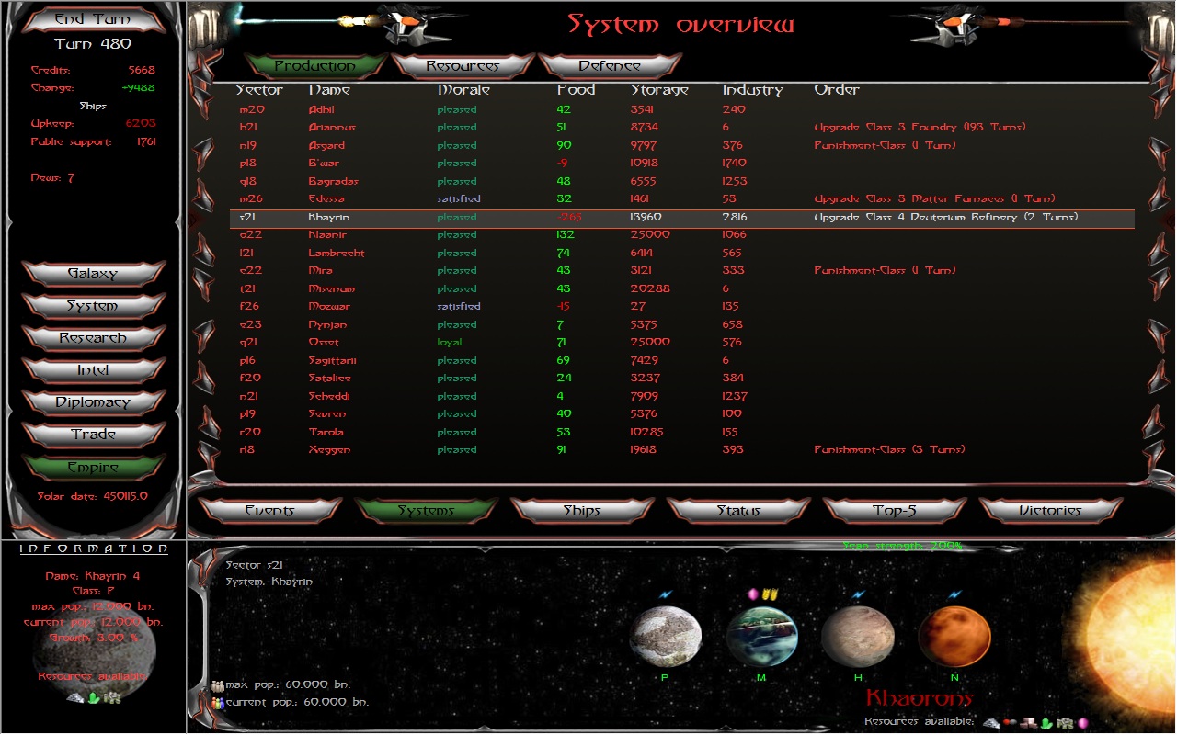The width and height of the screenshot is (1177, 735).
Task: Open the Galaxy view
Action: [x=93, y=274]
